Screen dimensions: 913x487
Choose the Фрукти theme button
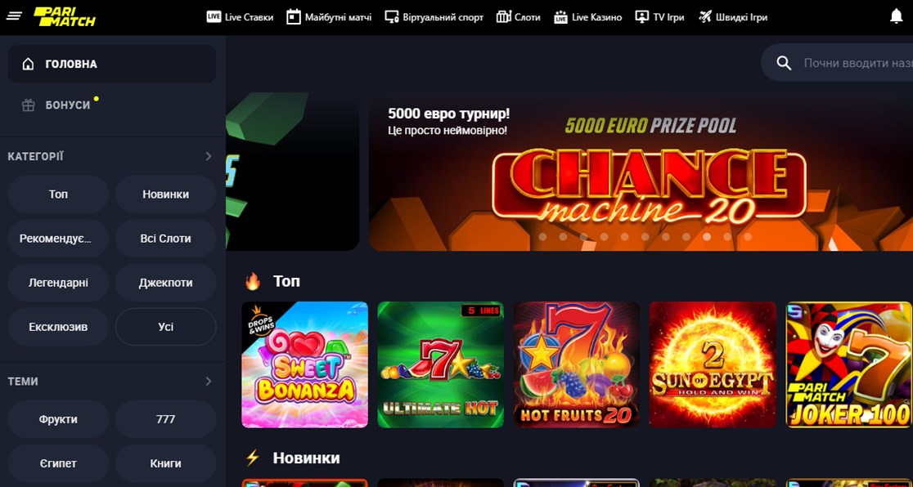click(x=58, y=419)
